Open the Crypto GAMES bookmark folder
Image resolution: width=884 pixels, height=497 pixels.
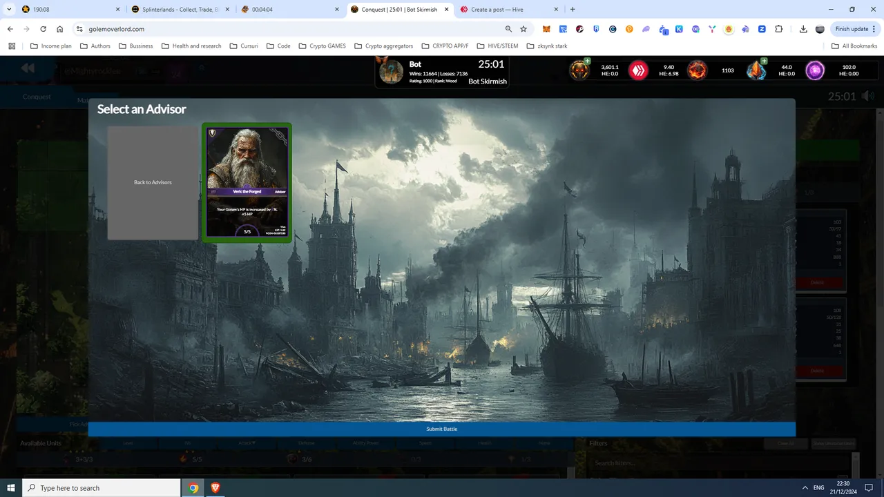(323, 46)
